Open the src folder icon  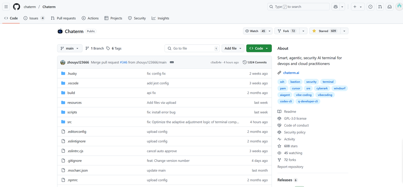tap(63, 122)
